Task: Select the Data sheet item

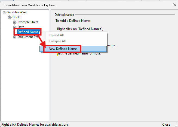Action: 21,27
